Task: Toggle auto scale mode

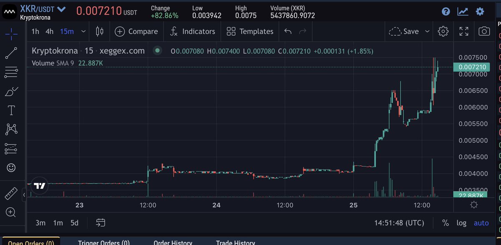Action: coord(481,223)
